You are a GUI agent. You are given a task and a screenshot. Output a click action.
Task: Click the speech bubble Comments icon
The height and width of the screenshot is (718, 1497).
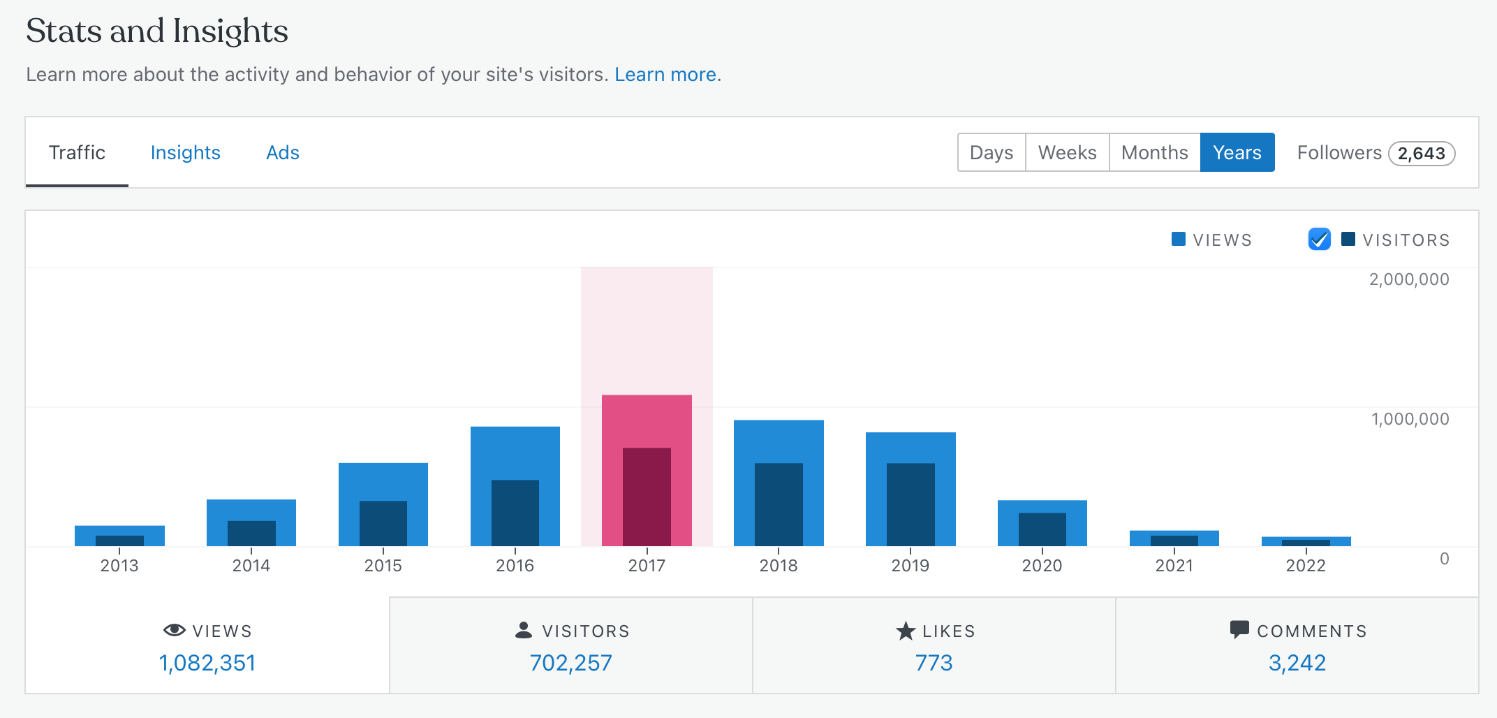click(x=1239, y=629)
